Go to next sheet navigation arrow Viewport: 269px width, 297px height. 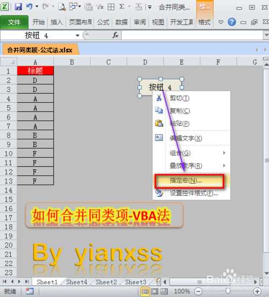pos(19,281)
